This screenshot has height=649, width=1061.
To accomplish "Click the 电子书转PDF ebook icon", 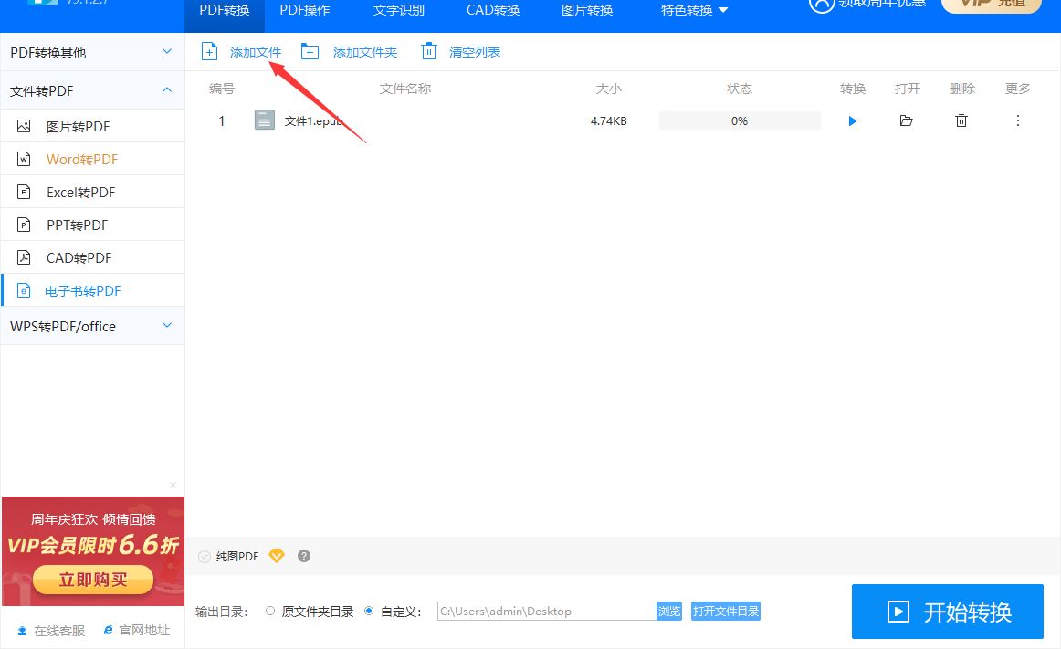I will coord(24,290).
